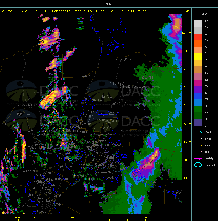218x221 pixels.
Task: Click the 'C_Guido' map label
Action: coord(32,130)
